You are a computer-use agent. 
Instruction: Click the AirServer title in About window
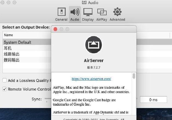click(94, 60)
